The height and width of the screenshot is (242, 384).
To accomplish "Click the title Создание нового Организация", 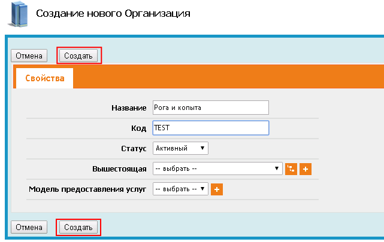I will (x=113, y=13).
